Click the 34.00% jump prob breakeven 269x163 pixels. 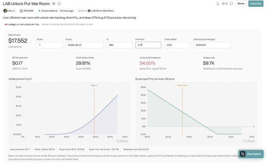tap(147, 63)
